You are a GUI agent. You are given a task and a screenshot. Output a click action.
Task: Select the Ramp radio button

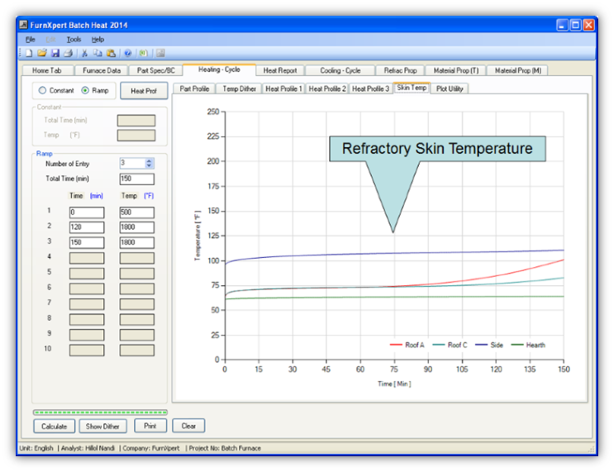point(85,90)
